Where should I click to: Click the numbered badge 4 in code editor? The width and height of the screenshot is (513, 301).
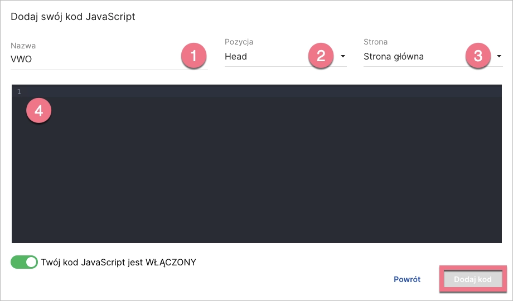[x=38, y=111]
